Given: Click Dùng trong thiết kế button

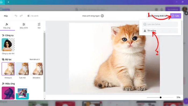Looking at the screenshot, I should pyautogui.click(x=158, y=16).
